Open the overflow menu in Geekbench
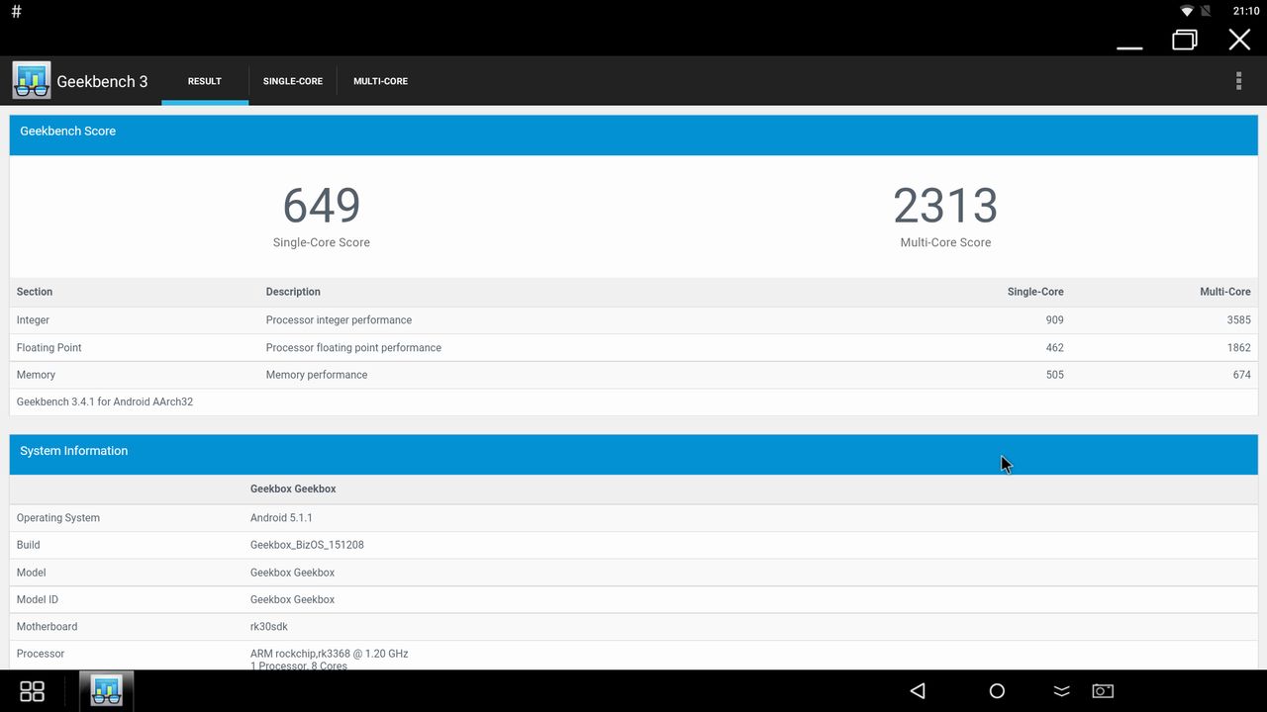 click(x=1238, y=80)
